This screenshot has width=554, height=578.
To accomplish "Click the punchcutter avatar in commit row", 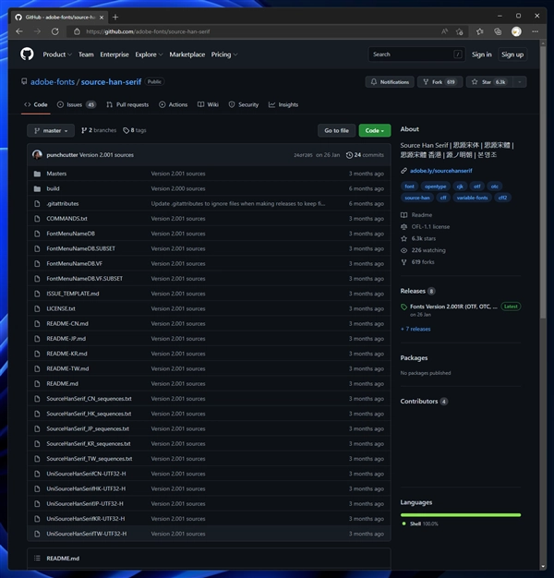I will coord(37,155).
